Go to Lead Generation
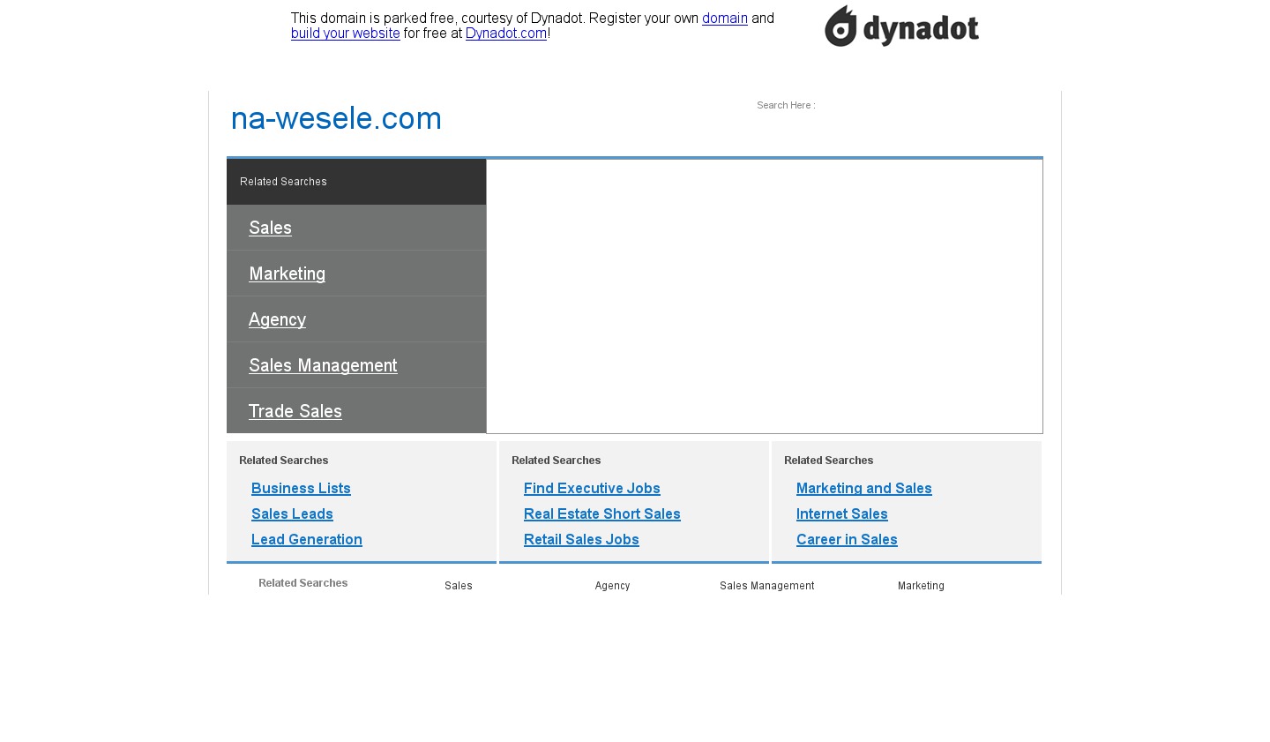The height and width of the screenshot is (742, 1270). point(306,539)
